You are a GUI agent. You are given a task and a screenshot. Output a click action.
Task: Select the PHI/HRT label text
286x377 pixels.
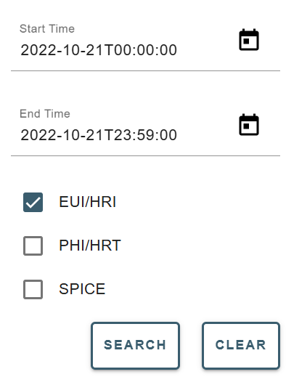pyautogui.click(x=90, y=246)
